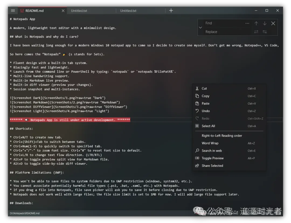291x223 pixels.
Task: Click the 'Alt+P to toggle preview' line
Action: [59, 160]
